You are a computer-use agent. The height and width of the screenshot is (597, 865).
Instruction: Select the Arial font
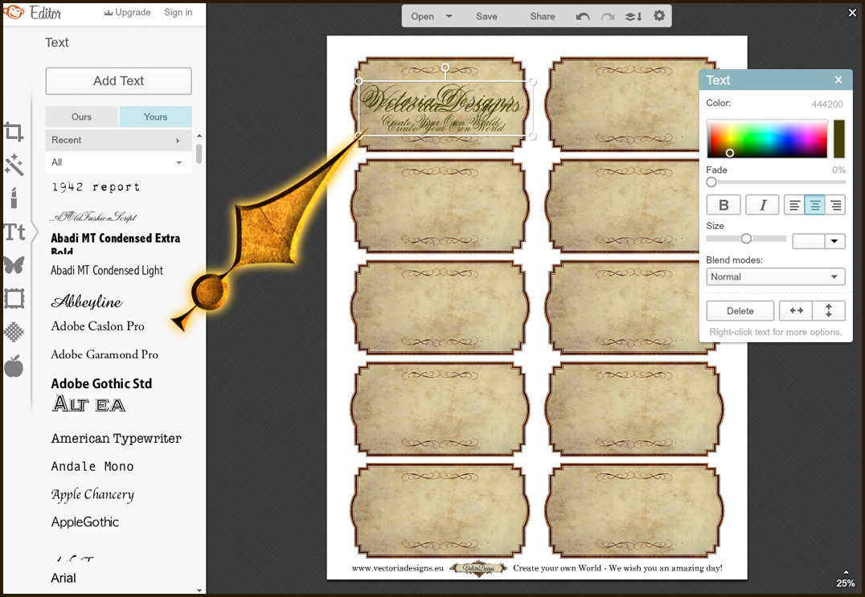(64, 578)
